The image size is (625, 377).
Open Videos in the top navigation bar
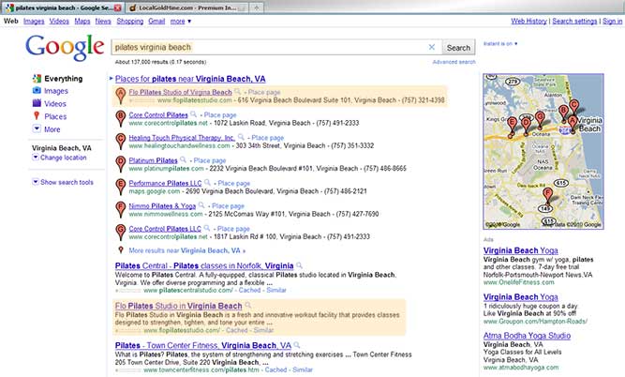[x=59, y=22]
